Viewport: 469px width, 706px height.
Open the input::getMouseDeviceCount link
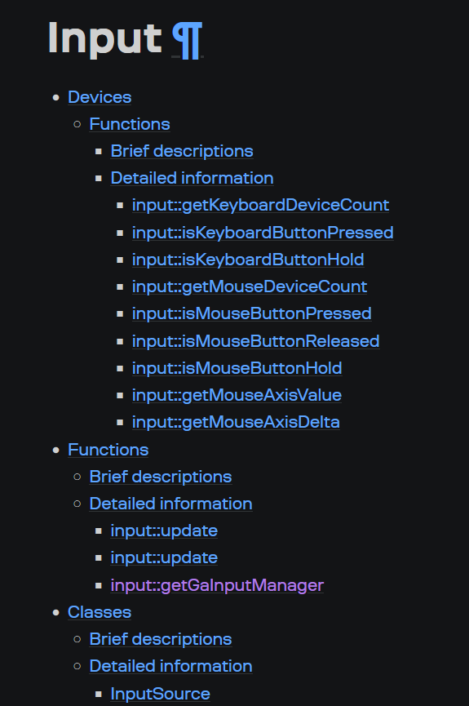coord(250,286)
